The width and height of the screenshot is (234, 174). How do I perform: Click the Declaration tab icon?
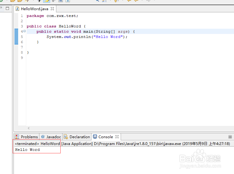coord(66,137)
